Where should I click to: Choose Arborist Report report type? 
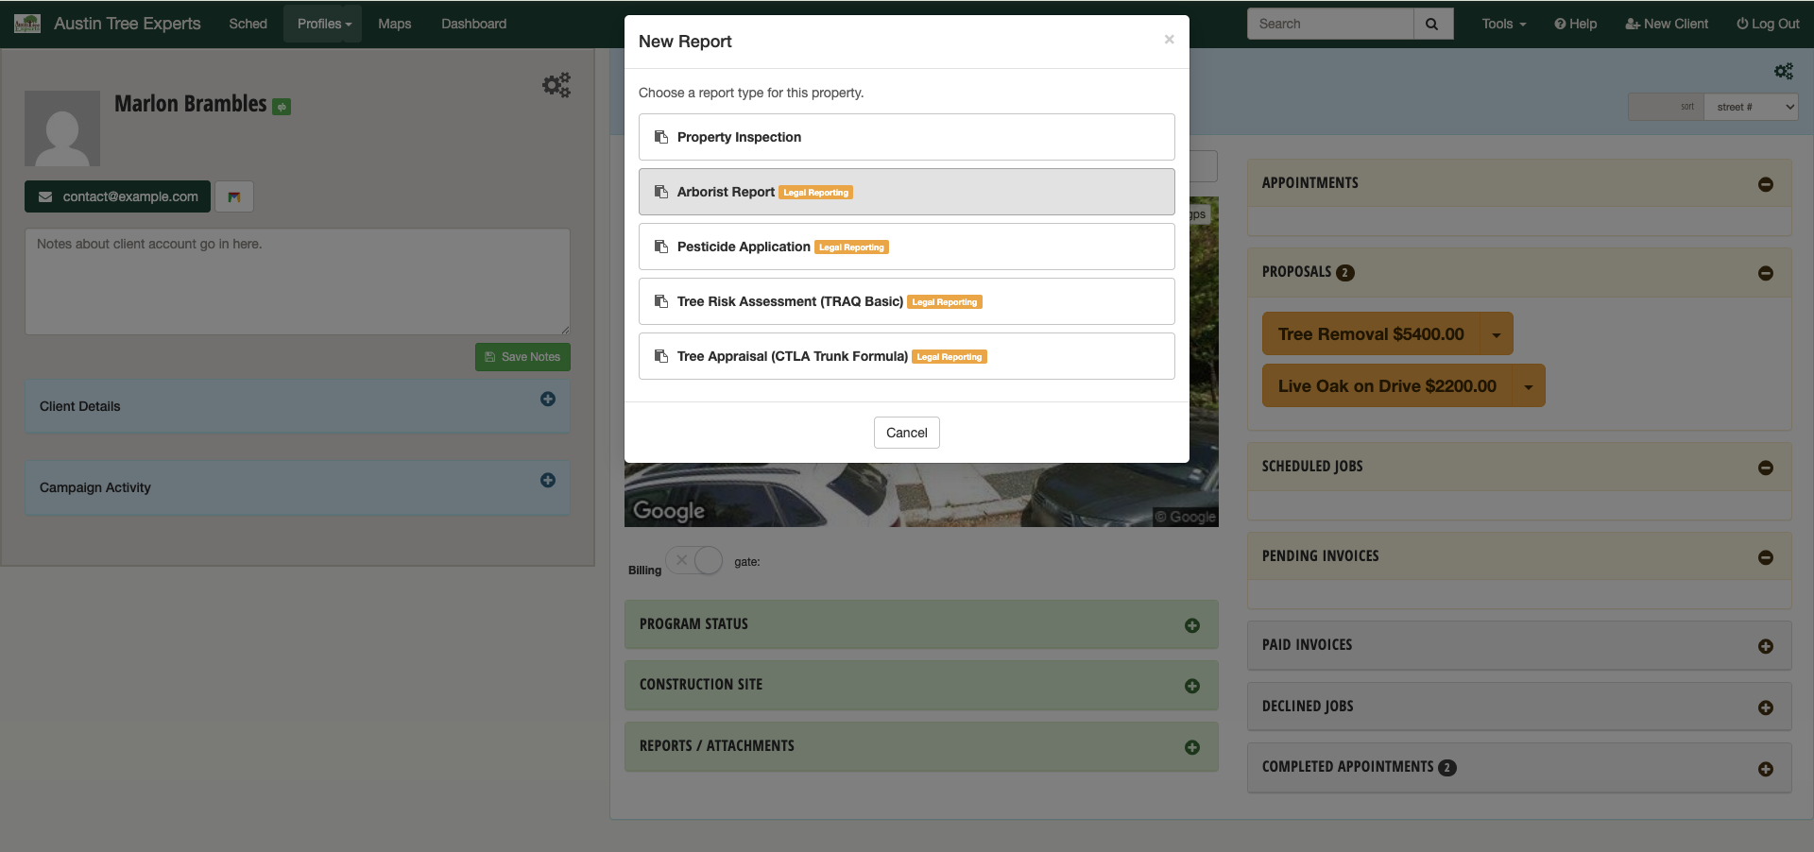(x=907, y=192)
